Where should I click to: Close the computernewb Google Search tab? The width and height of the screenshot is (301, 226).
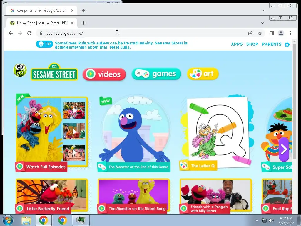tap(72, 11)
